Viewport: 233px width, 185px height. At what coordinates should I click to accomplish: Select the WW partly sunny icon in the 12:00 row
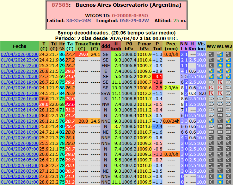tap(211, 121)
